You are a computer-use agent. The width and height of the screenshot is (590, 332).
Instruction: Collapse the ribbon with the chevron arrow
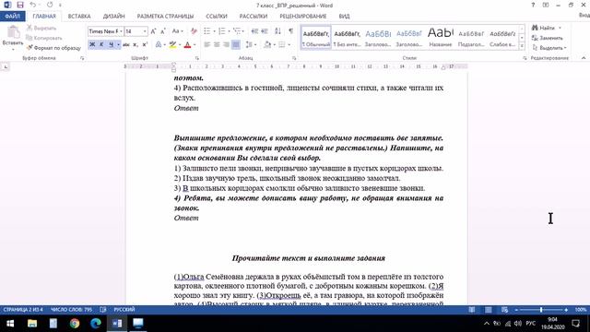point(584,58)
